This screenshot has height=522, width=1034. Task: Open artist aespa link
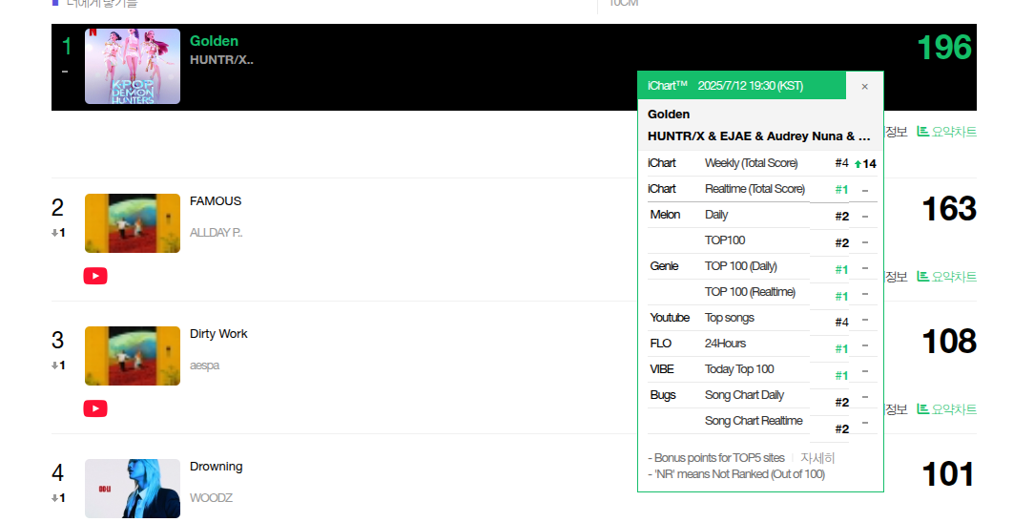204,365
